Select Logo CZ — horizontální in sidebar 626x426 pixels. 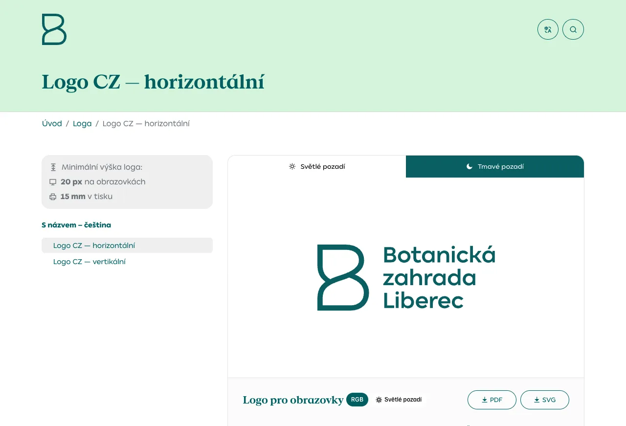127,246
